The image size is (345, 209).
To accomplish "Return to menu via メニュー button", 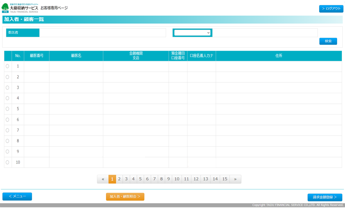I will coord(17,197).
